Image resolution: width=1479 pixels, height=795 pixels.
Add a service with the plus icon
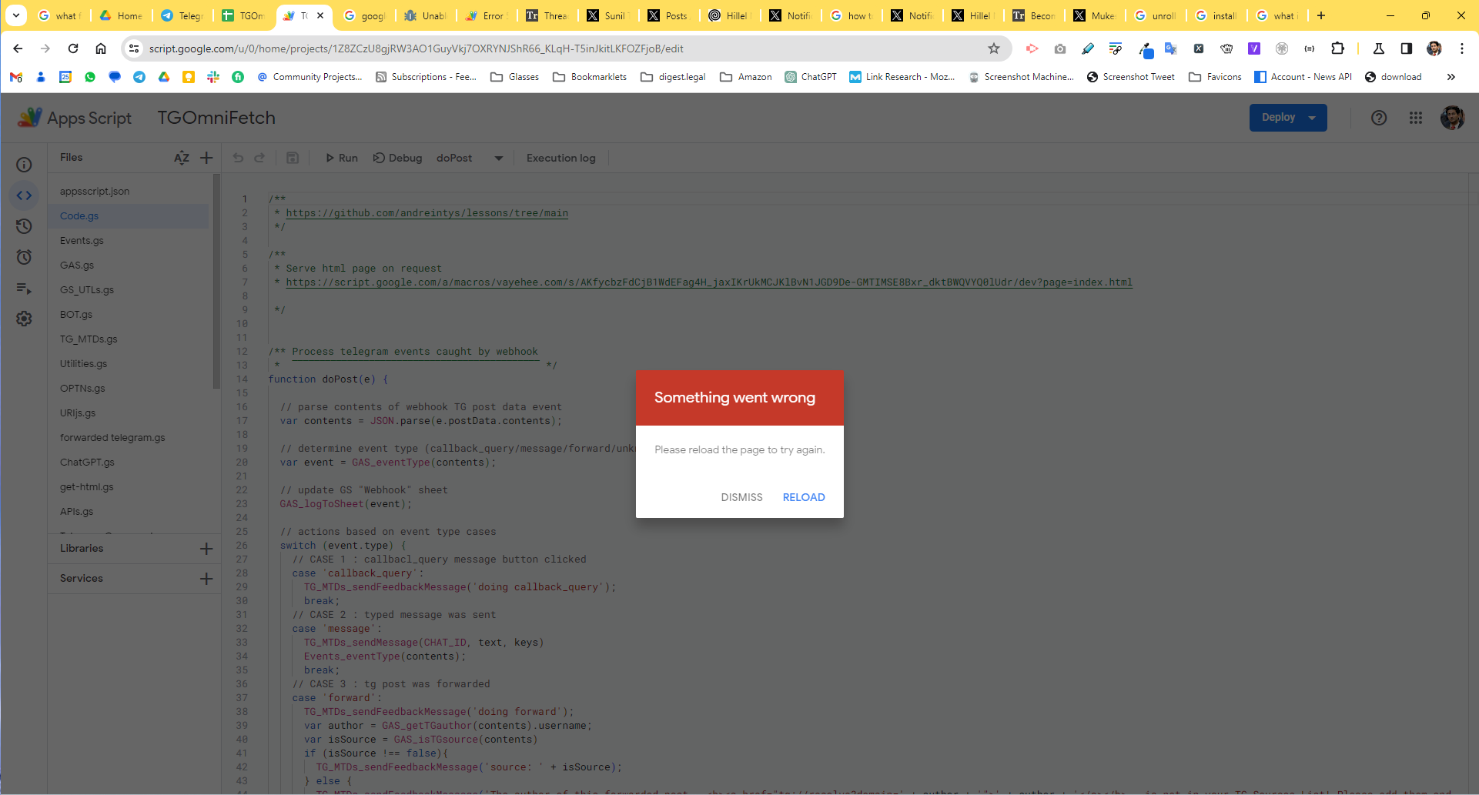pyautogui.click(x=206, y=579)
